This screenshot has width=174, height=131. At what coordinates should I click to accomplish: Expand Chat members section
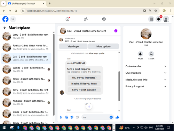coord(146,73)
